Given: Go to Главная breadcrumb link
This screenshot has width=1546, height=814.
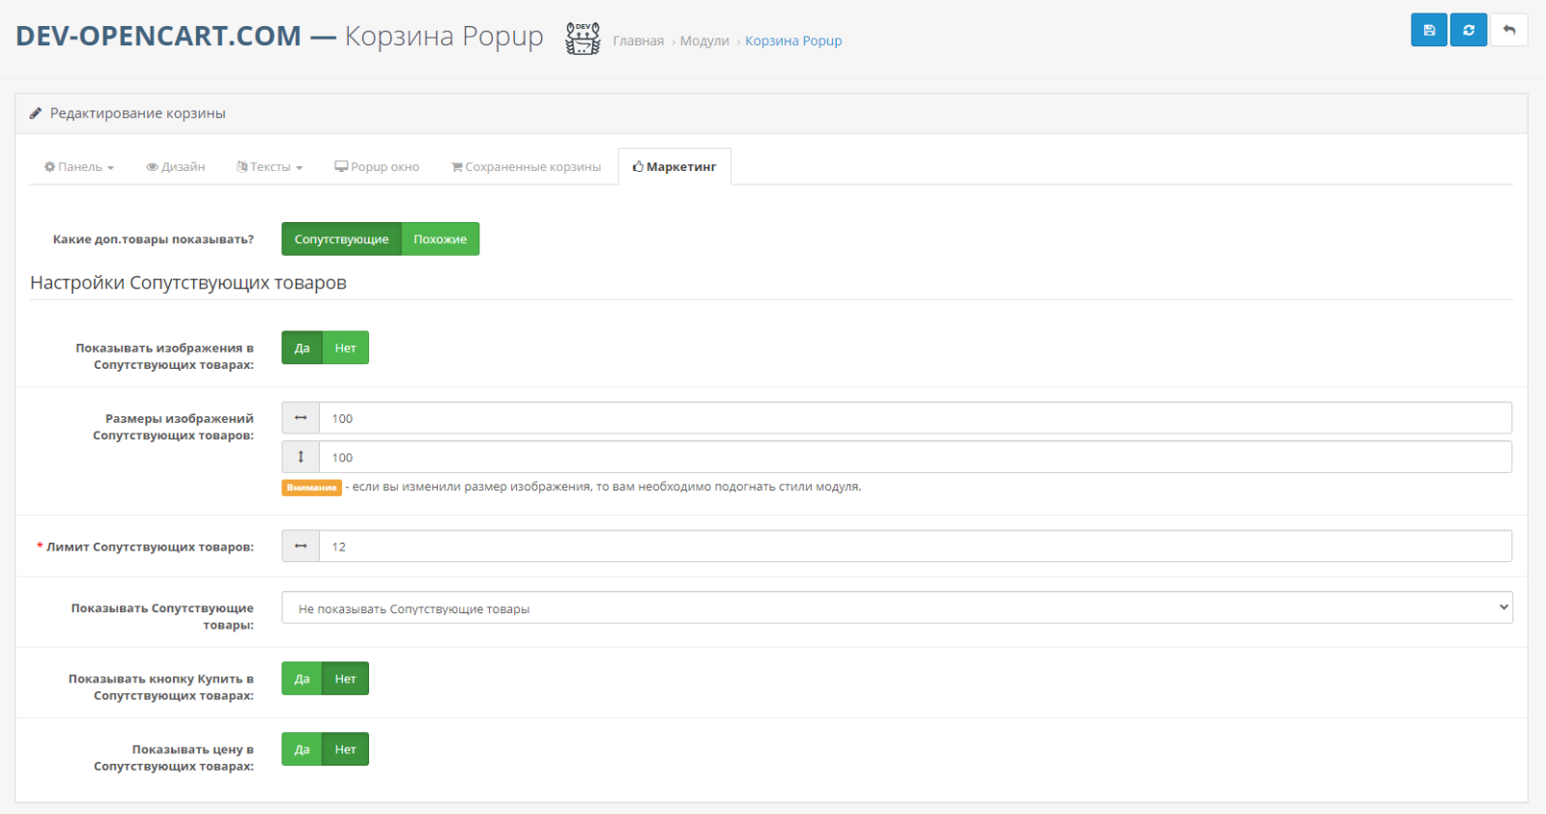Looking at the screenshot, I should pos(639,41).
